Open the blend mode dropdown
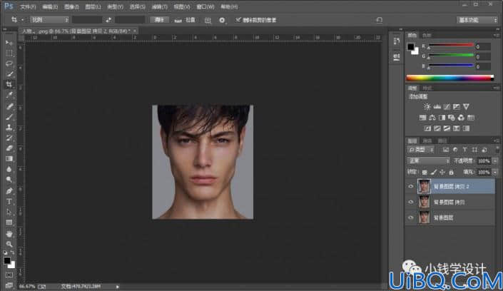This screenshot has width=503, height=291. click(x=428, y=160)
